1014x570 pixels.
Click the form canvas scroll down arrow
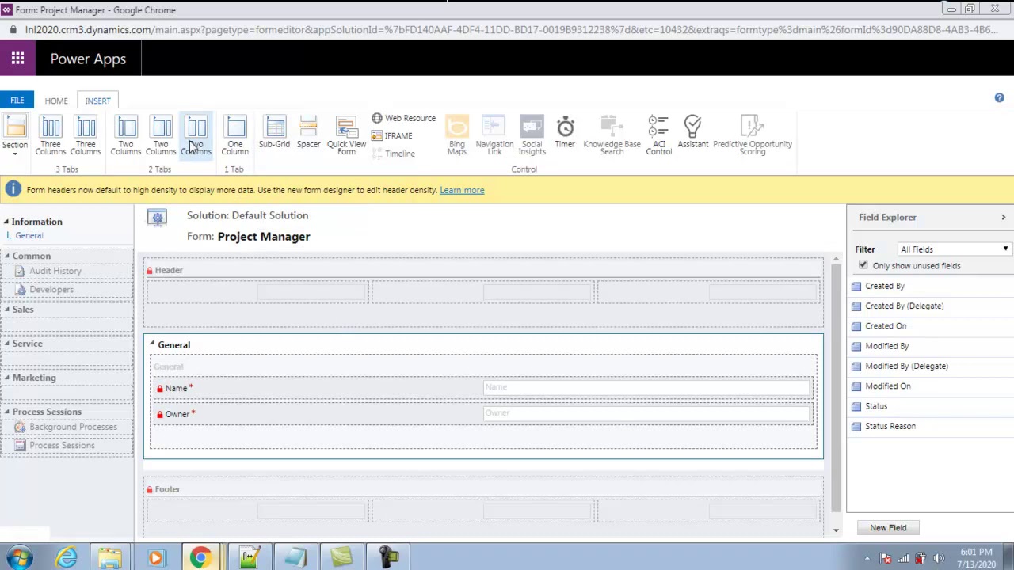pyautogui.click(x=836, y=530)
